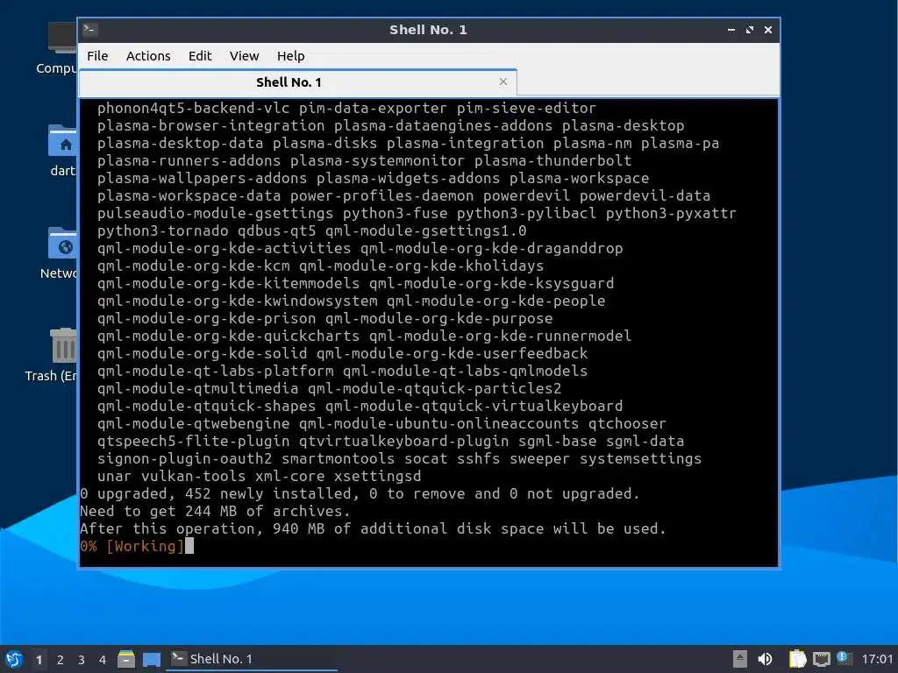Switch to virtual desktop 1
898x673 pixels.
point(39,660)
